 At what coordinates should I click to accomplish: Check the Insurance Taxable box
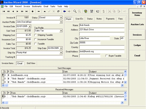[x=36, y=39]
